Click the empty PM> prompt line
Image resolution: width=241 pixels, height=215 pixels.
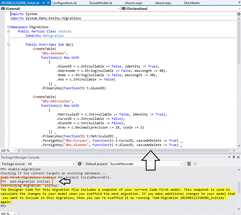pos(3,206)
